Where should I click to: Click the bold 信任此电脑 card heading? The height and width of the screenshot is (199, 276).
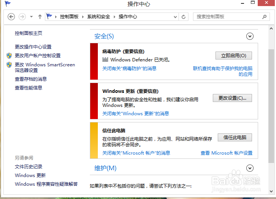click(114, 131)
